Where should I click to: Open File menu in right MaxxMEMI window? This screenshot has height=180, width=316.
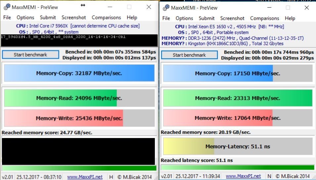[x=166, y=18]
